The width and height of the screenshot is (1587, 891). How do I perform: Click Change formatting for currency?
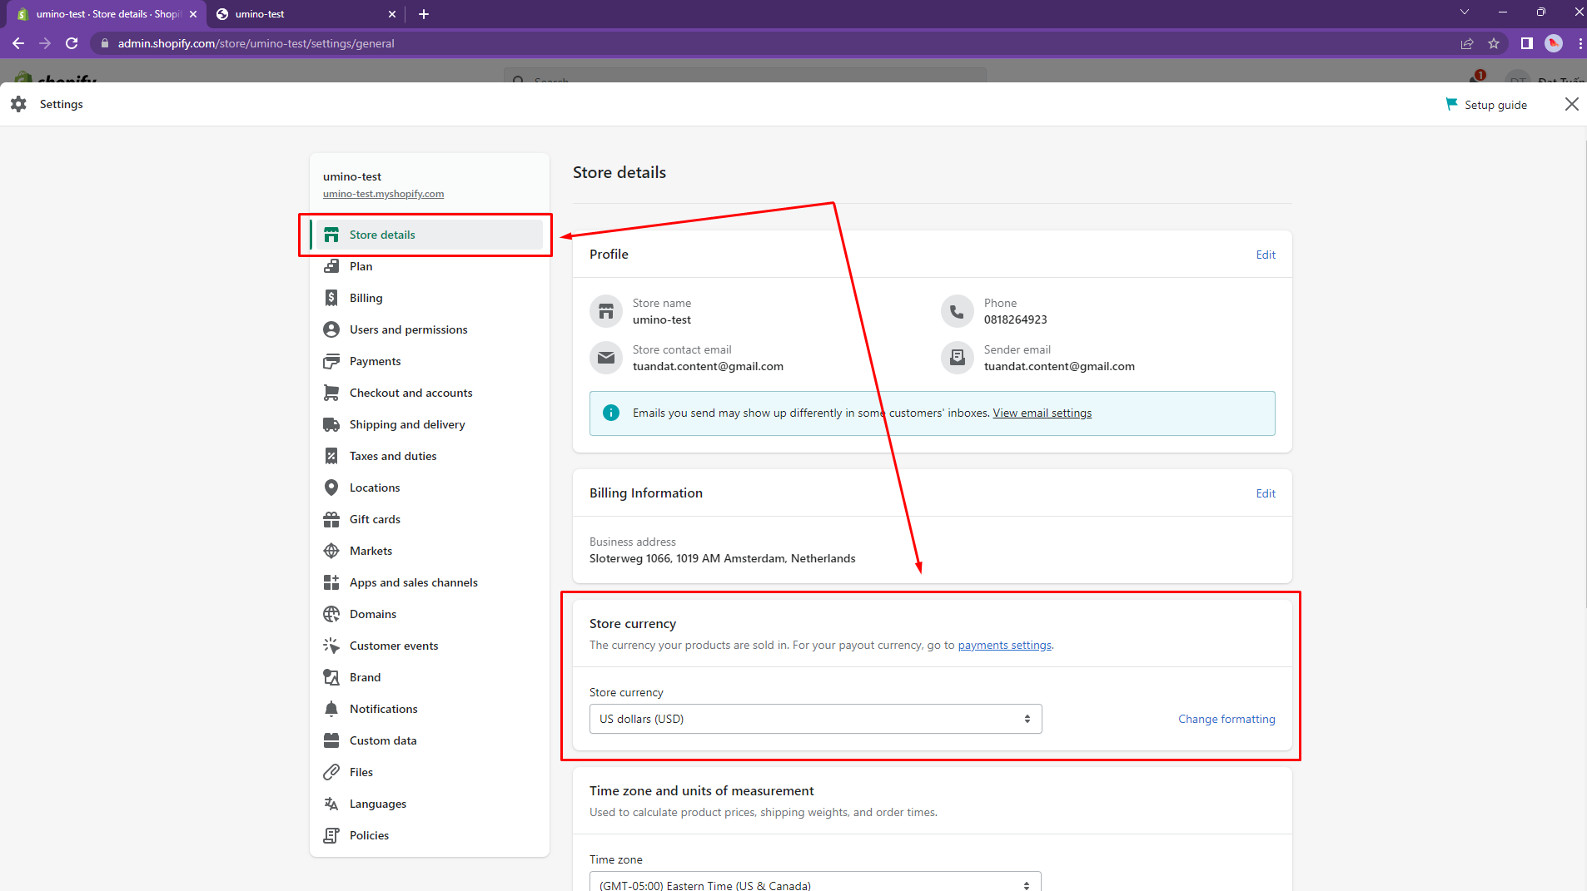tap(1226, 719)
